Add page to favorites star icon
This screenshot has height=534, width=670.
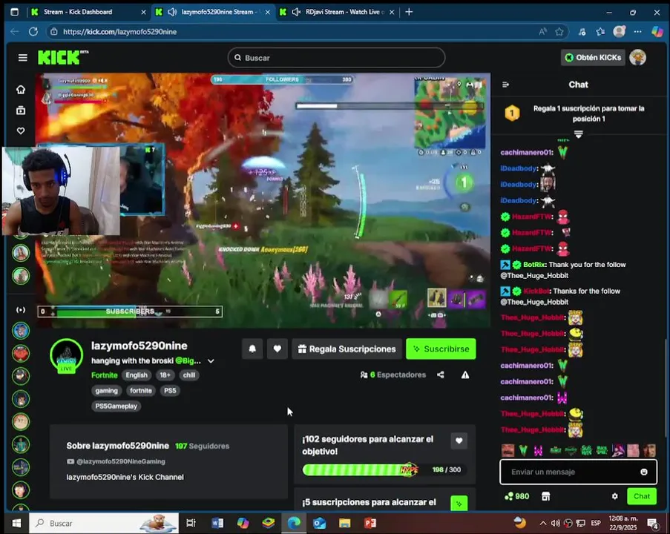click(559, 32)
